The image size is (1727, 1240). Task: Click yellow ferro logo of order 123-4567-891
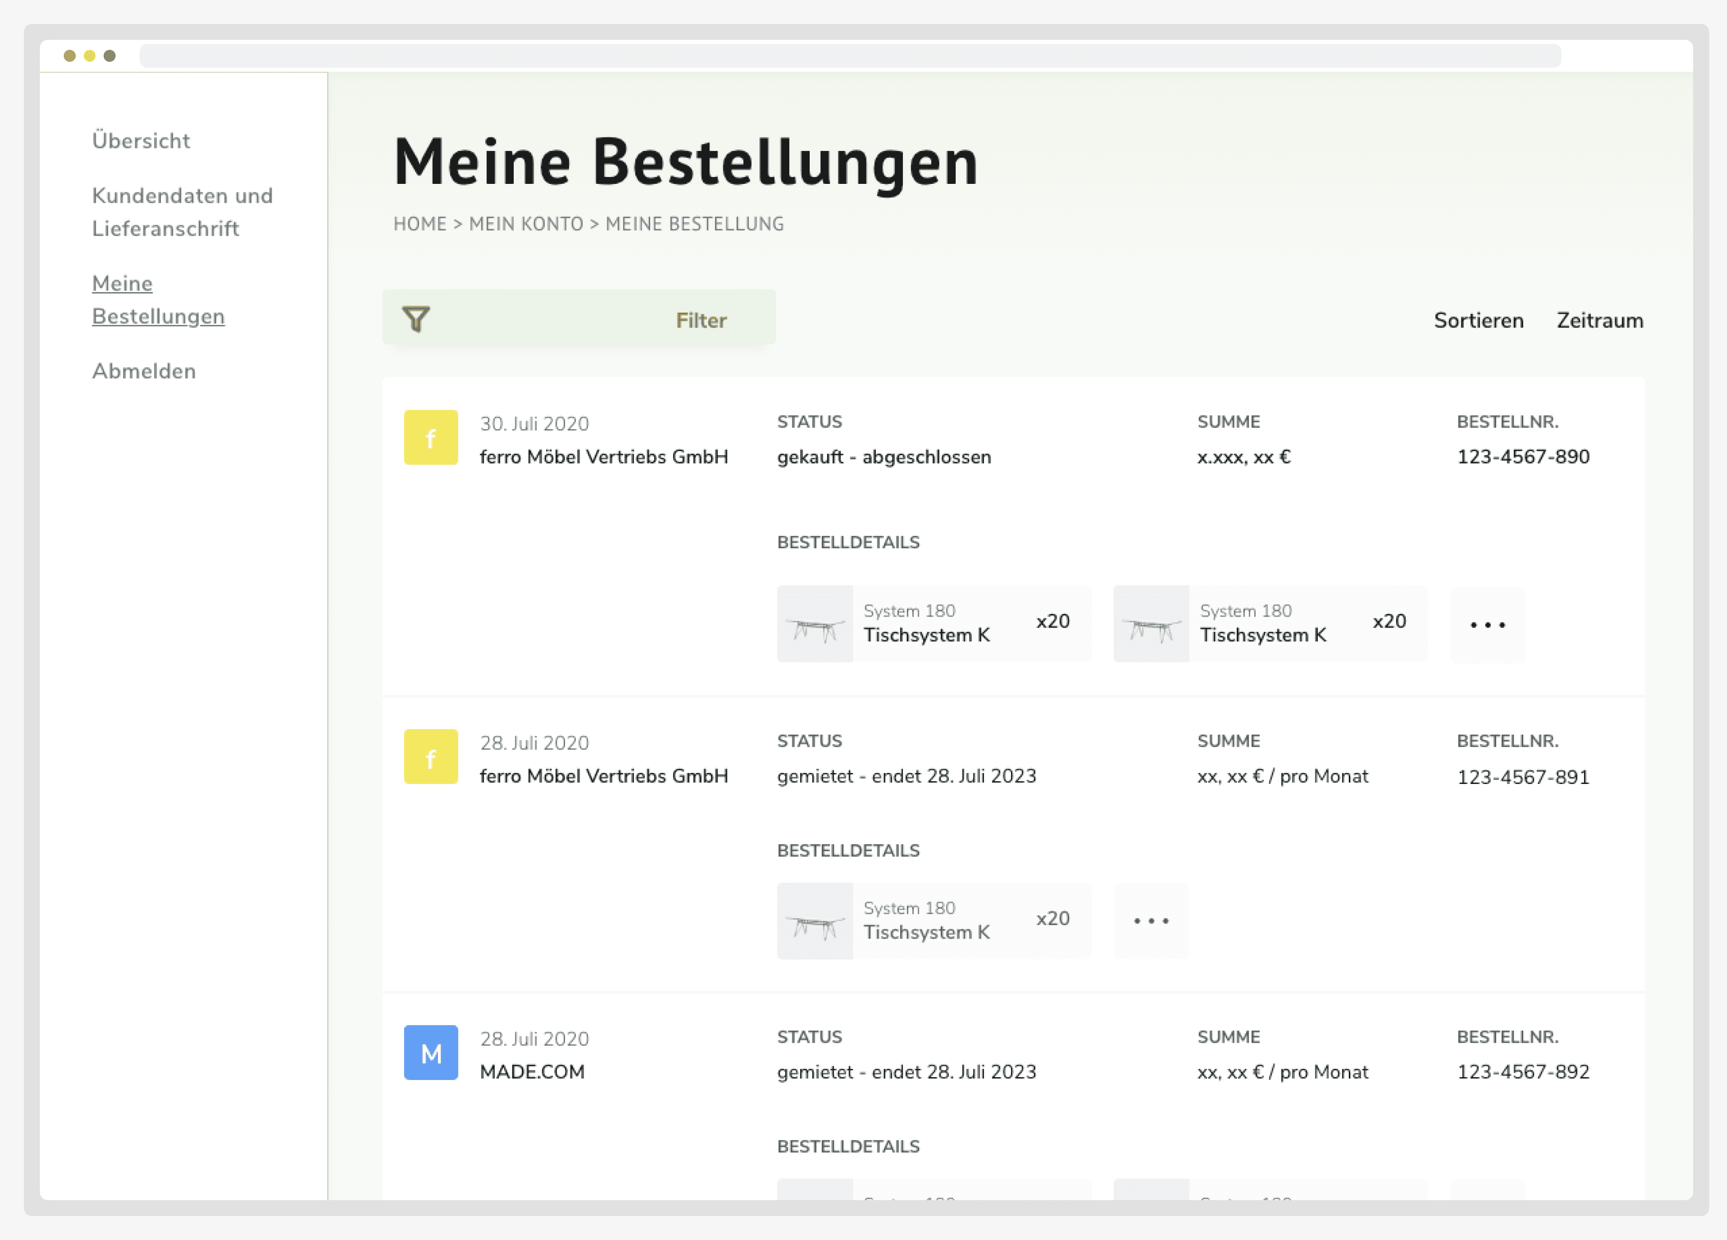coord(430,757)
